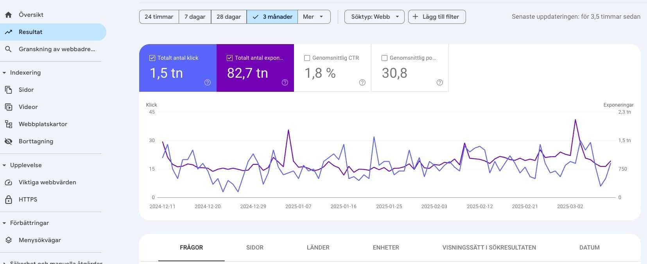Open the Videor video icon
This screenshot has width=647, height=264.
click(x=8, y=107)
